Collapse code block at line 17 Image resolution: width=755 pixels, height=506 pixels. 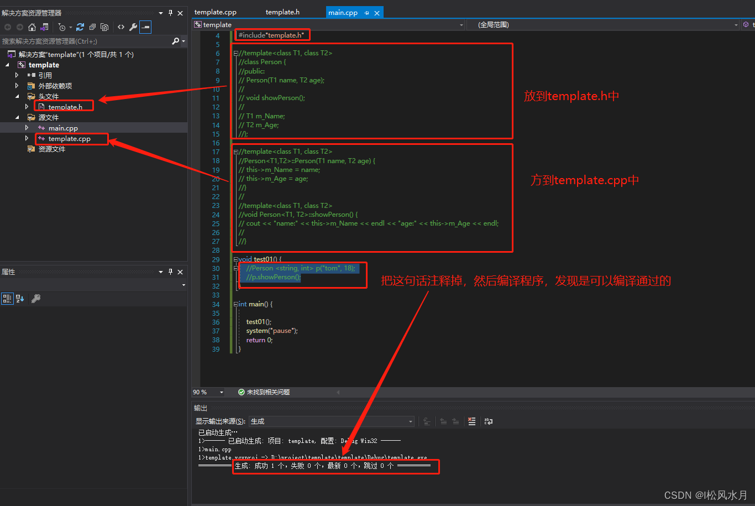coord(235,152)
